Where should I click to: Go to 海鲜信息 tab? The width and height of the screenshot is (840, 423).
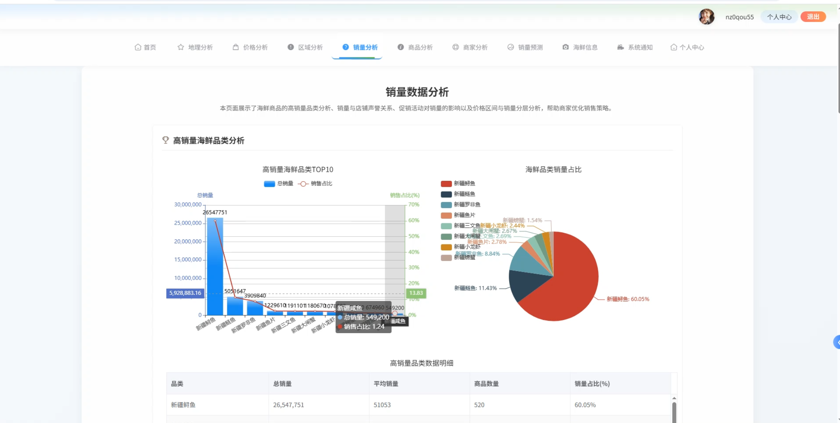pyautogui.click(x=580, y=47)
